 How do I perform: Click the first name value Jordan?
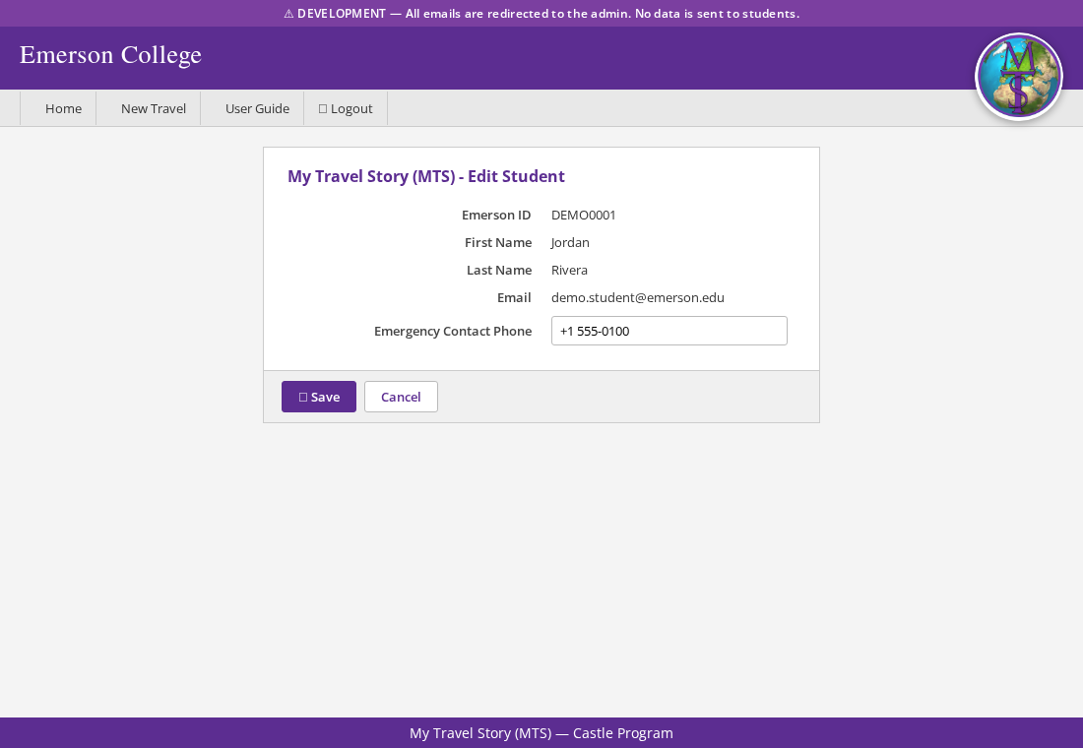tap(570, 242)
